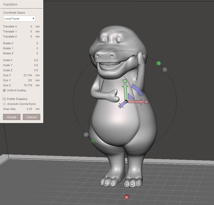Click the mm unit next to Size X

tap(37, 75)
